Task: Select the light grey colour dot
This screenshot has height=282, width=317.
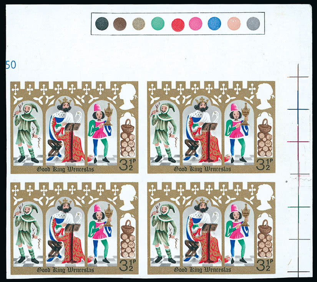Action: tap(253, 24)
